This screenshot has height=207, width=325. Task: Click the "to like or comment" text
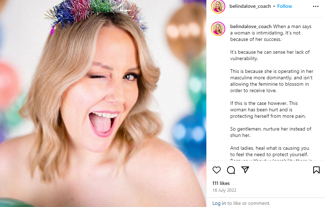[x=249, y=203]
